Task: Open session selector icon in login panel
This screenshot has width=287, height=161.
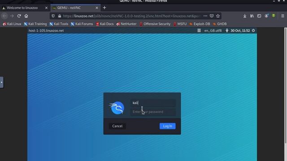Action: tap(199, 30)
